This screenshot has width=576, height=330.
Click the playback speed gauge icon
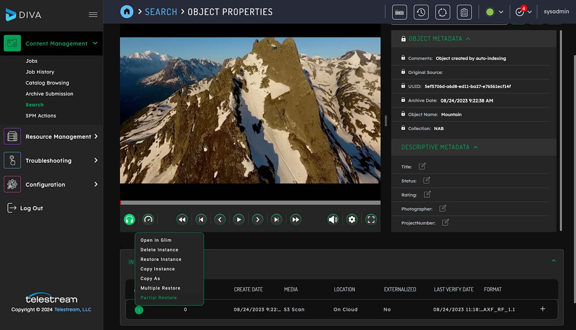click(x=148, y=219)
